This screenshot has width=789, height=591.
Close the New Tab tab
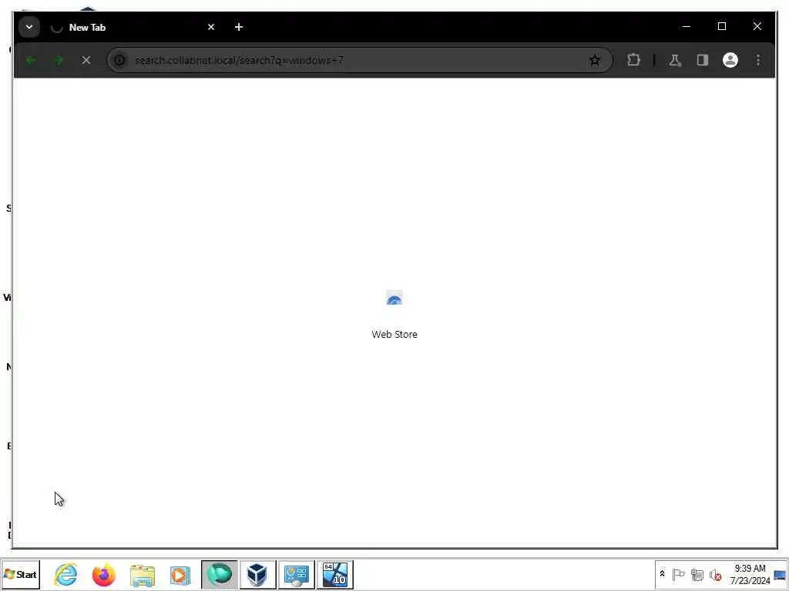tap(211, 27)
